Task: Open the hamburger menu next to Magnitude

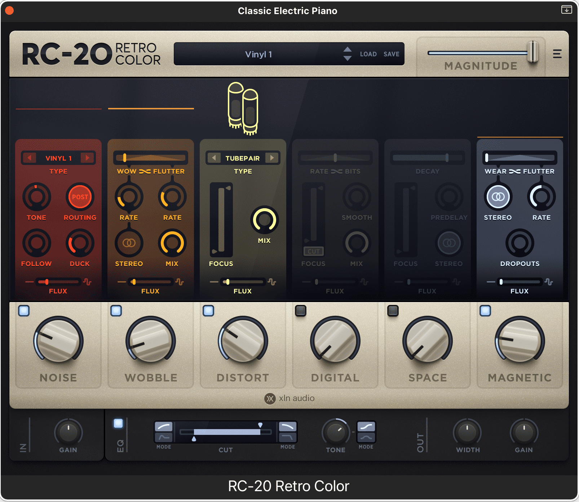Action: [x=557, y=54]
